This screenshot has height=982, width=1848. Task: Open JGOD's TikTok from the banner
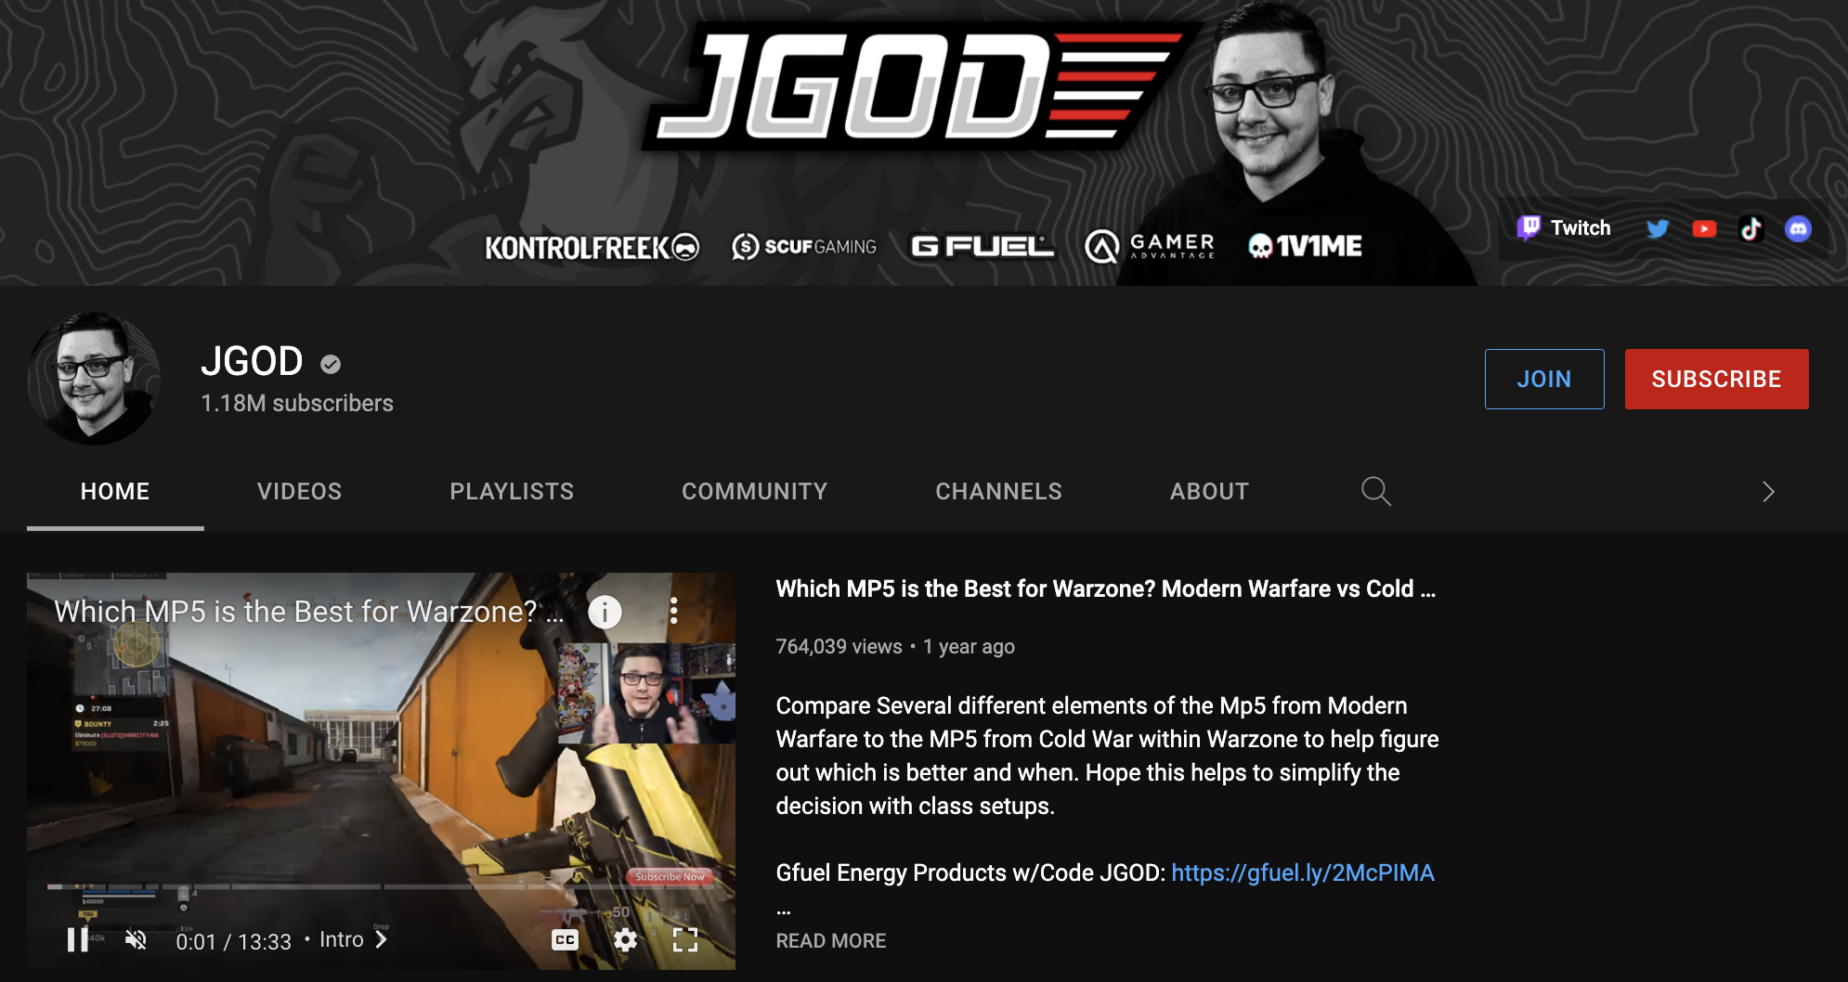[x=1751, y=228]
